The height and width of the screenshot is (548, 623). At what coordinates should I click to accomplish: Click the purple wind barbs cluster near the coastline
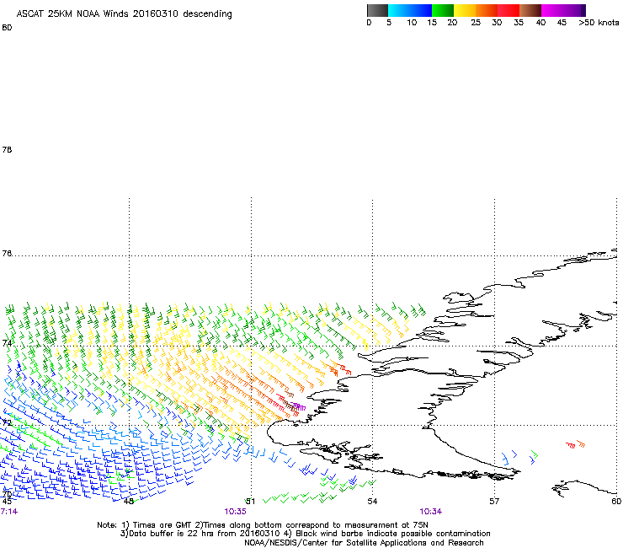click(299, 406)
